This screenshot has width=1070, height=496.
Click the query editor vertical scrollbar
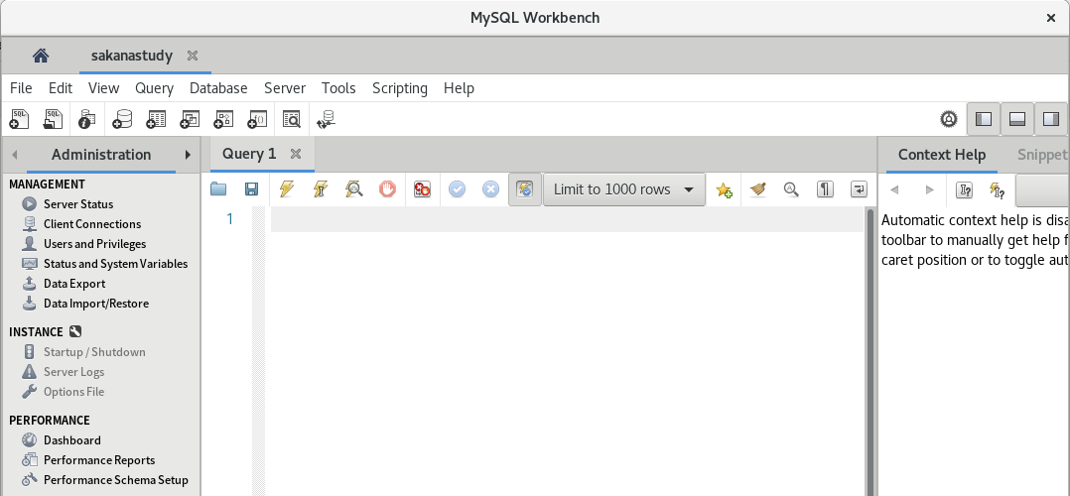click(x=870, y=351)
